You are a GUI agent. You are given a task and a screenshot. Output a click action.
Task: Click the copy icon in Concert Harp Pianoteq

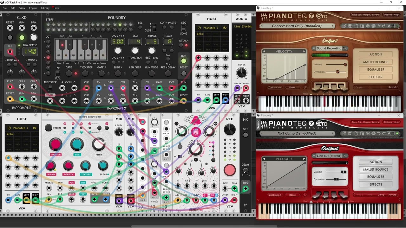356,26
